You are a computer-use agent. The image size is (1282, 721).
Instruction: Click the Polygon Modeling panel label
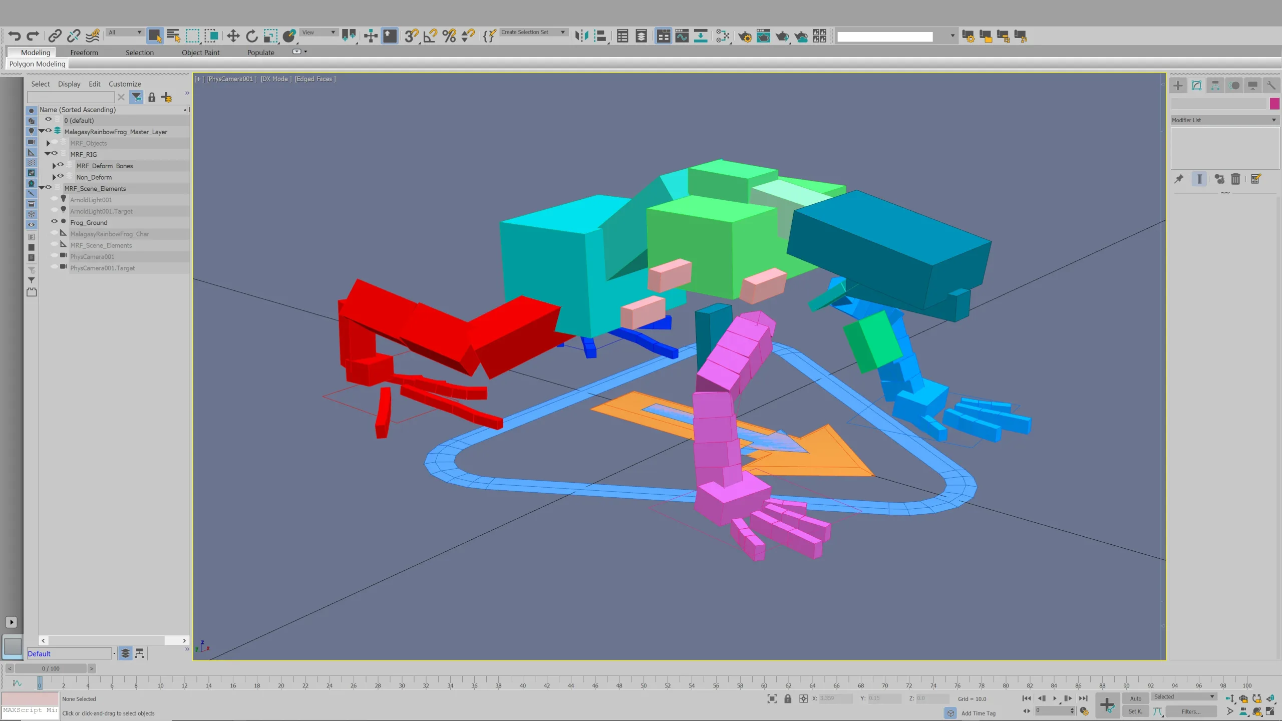[37, 64]
